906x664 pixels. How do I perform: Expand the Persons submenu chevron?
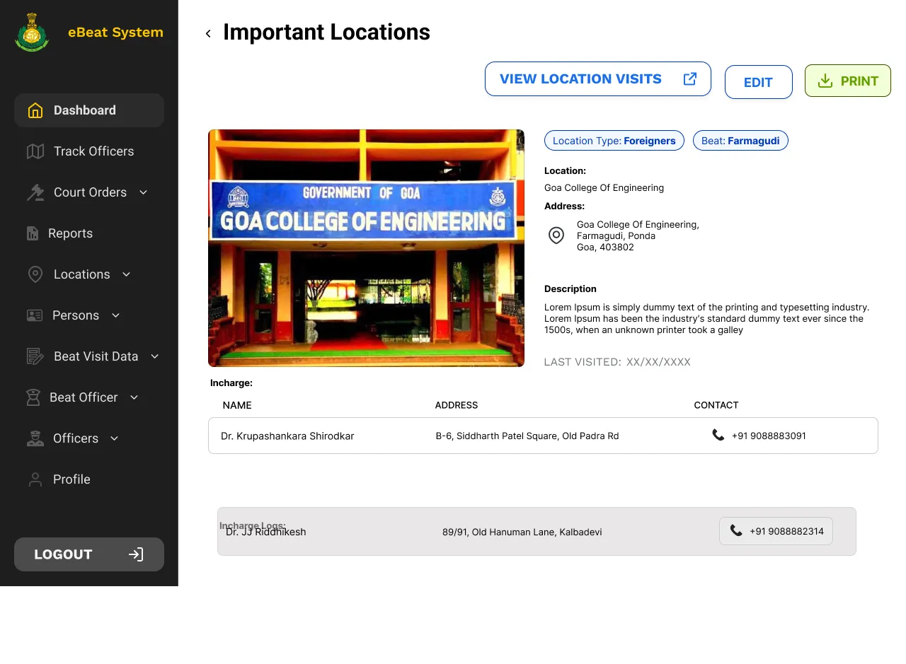tap(116, 315)
